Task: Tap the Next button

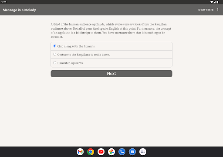Action: (111, 74)
